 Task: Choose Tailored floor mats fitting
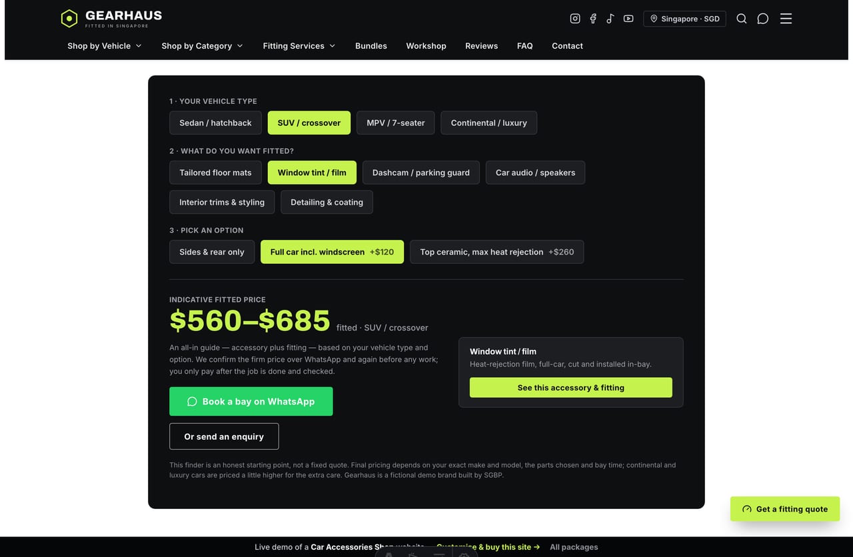coord(215,173)
